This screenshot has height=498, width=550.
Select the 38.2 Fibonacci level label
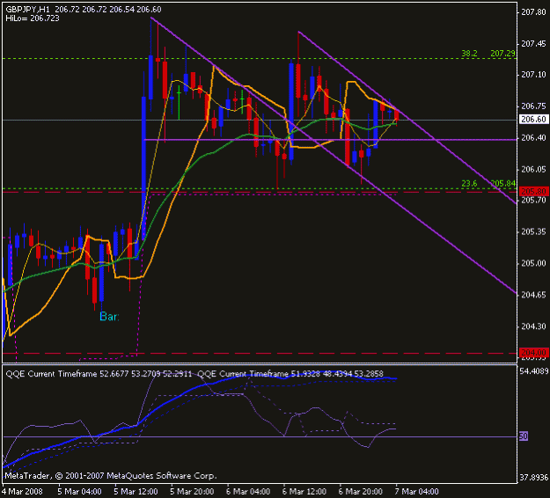pos(469,54)
